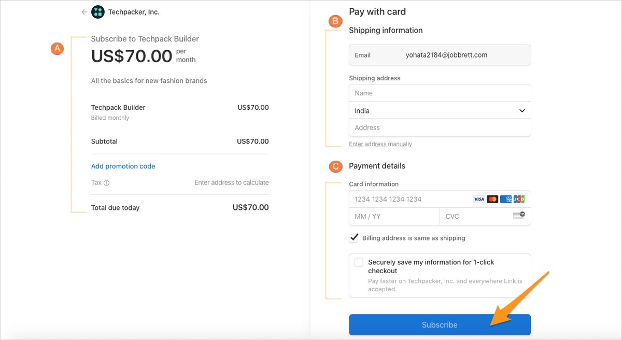This screenshot has width=622, height=340.
Task: Click the tax info icon
Action: pos(107,183)
